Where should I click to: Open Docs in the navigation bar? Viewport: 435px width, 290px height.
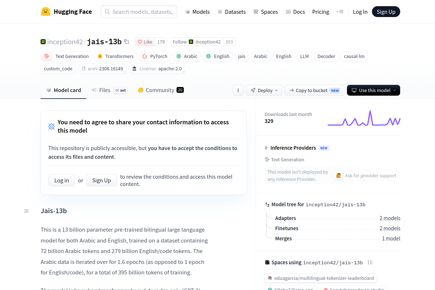[x=295, y=12]
